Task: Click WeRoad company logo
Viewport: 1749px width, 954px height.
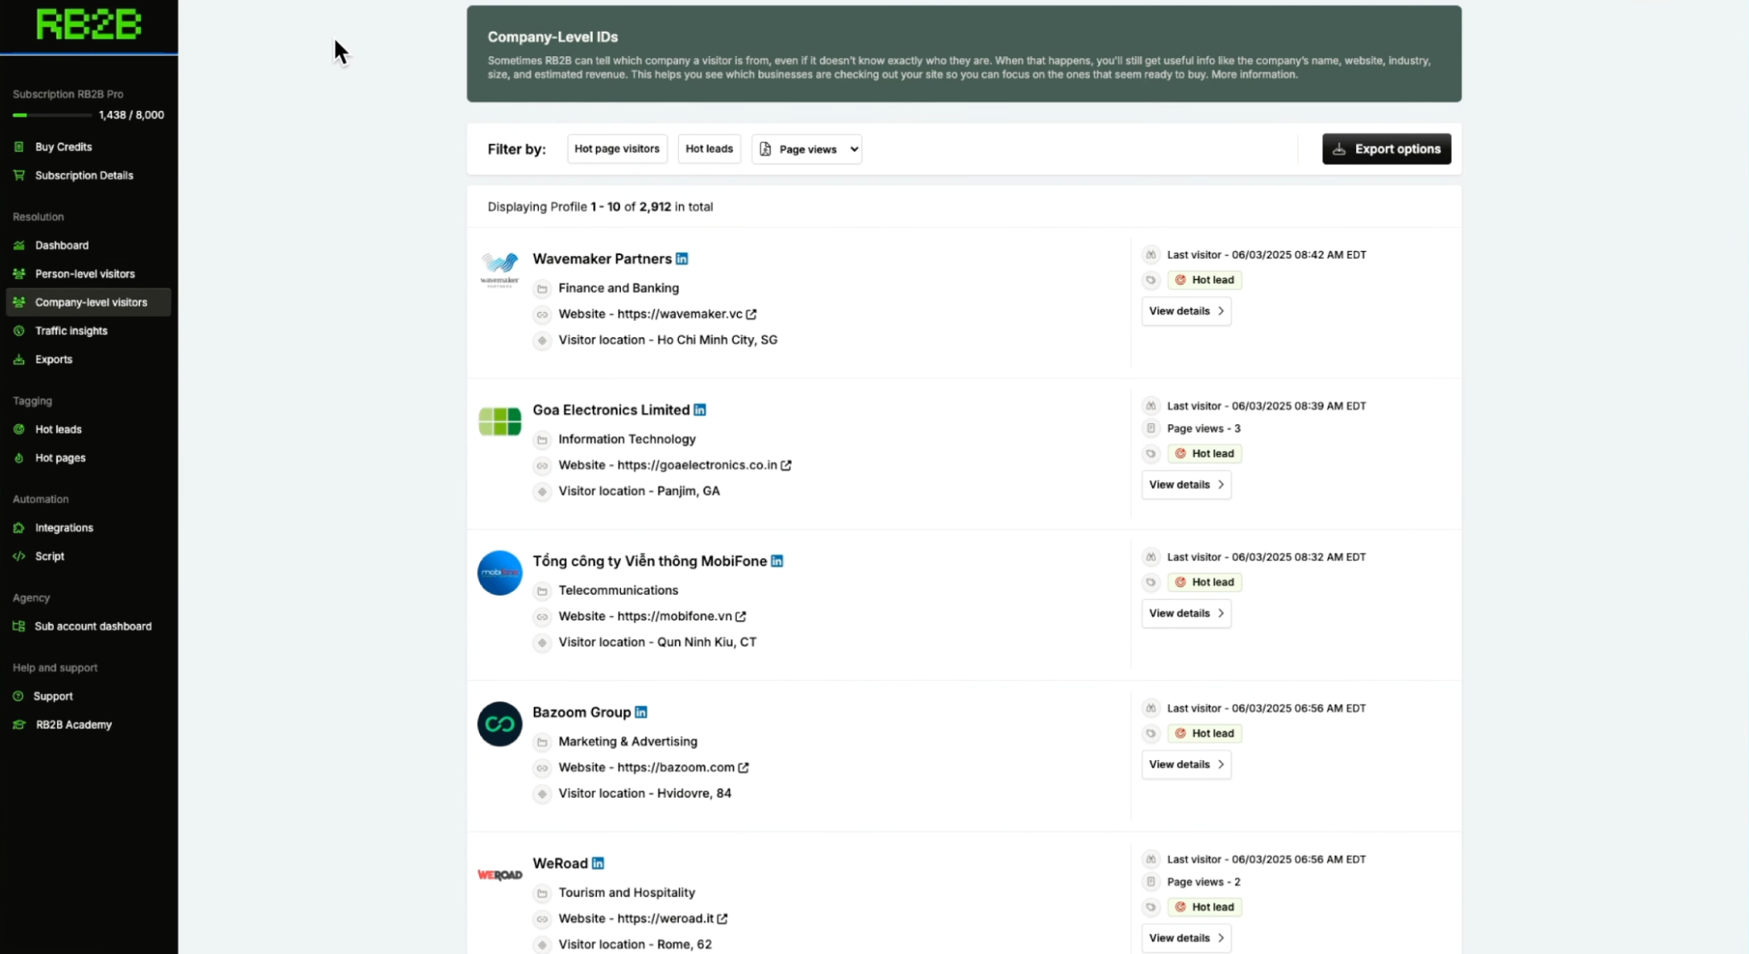Action: [500, 875]
